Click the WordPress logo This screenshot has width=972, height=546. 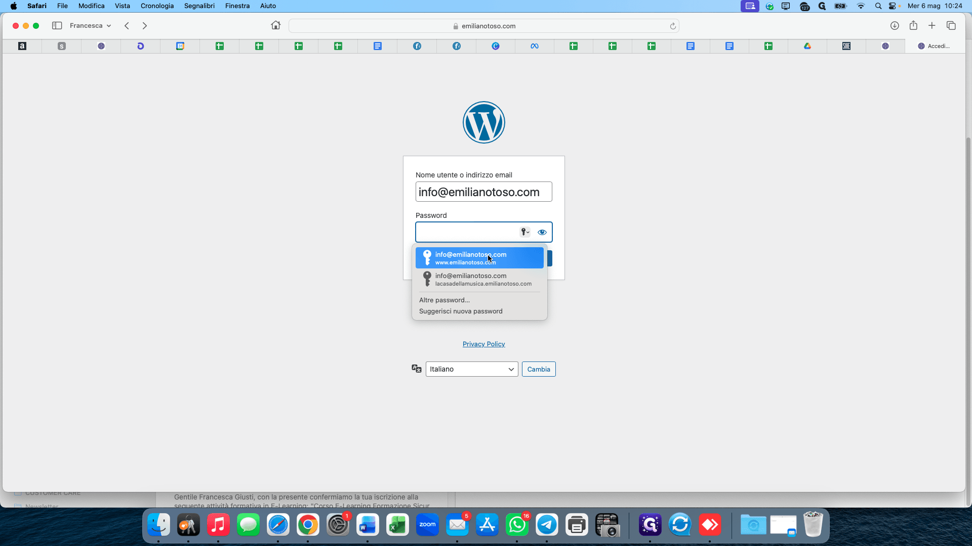pyautogui.click(x=483, y=122)
